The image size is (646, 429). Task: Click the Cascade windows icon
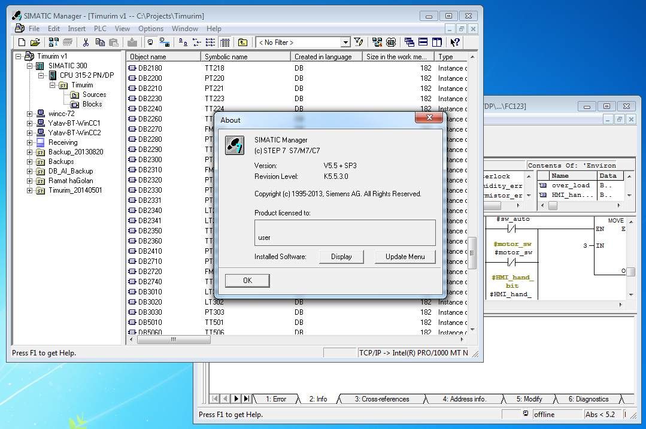(409, 42)
